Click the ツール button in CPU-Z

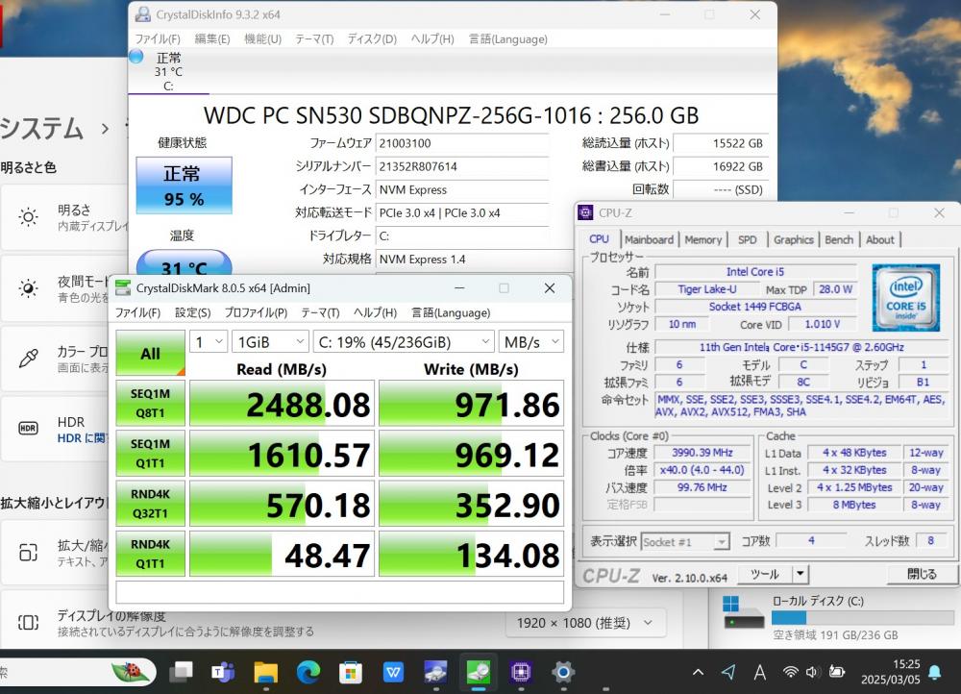(x=765, y=574)
